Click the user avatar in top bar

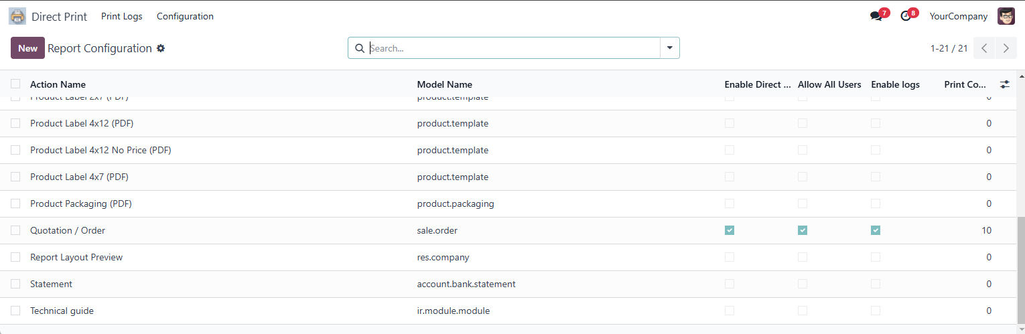tap(1006, 16)
